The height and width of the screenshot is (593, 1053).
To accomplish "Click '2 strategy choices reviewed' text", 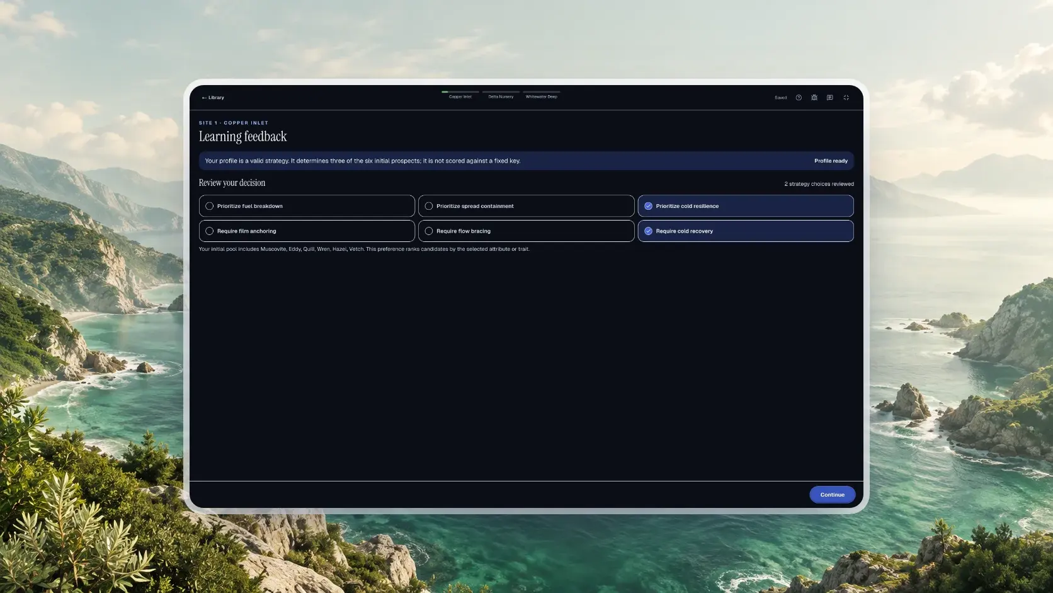I will [819, 184].
